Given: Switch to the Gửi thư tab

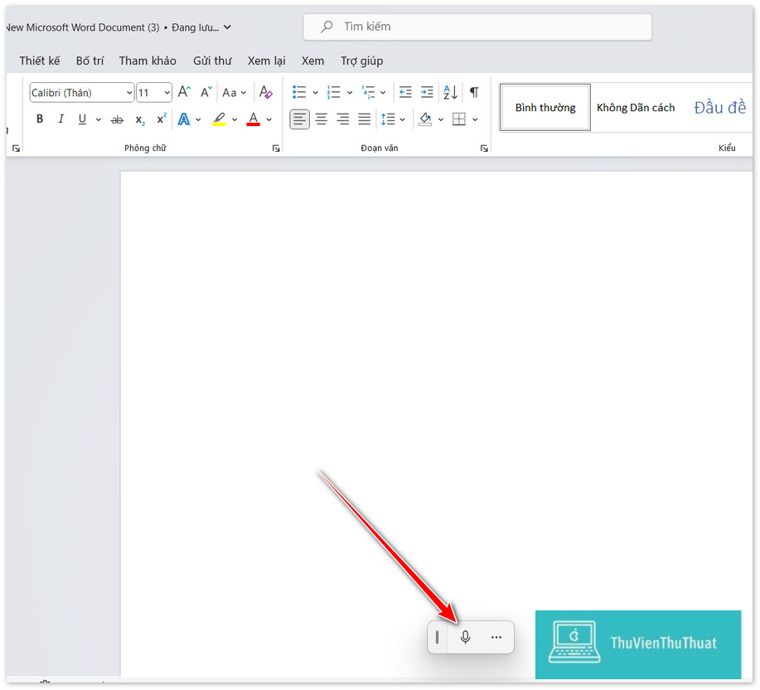Looking at the screenshot, I should [x=212, y=61].
